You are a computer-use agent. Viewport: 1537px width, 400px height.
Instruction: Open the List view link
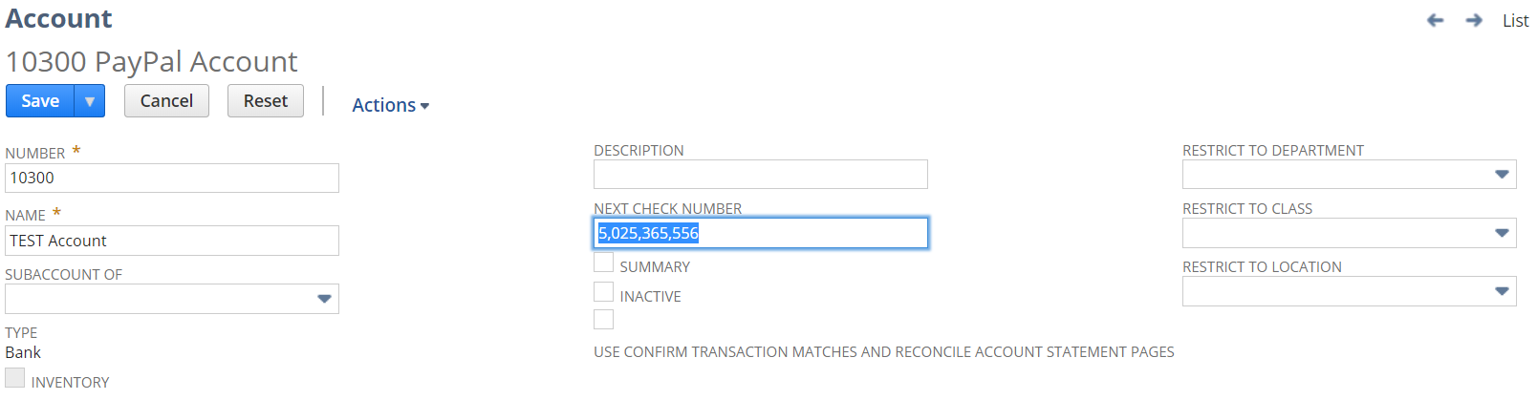pyautogui.click(x=1515, y=20)
